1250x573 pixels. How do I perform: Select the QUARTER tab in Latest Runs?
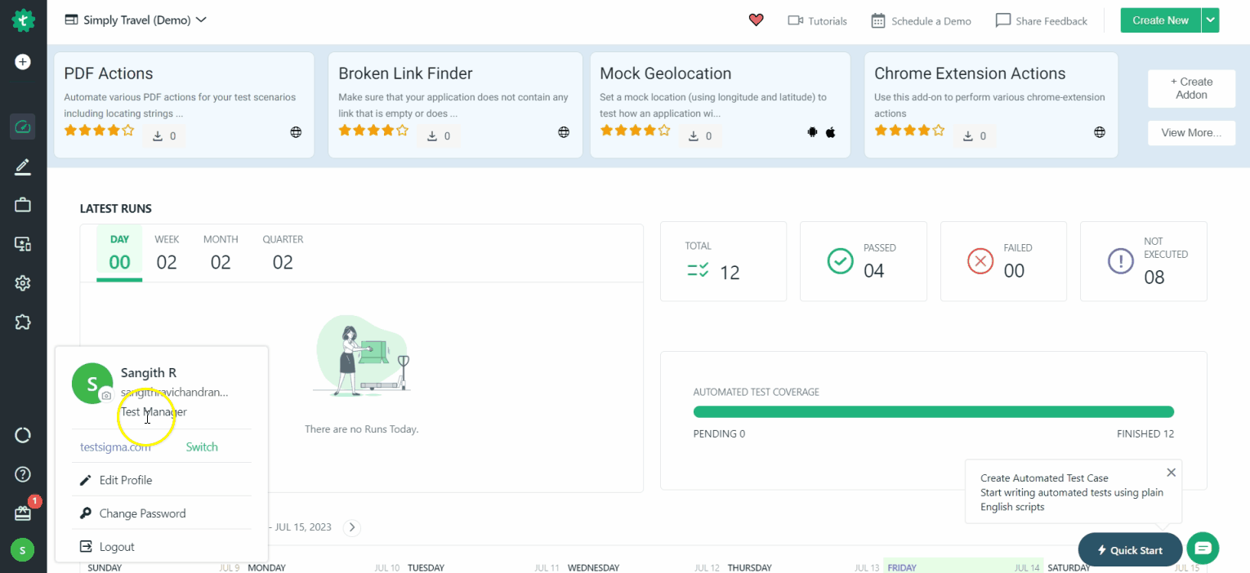[283, 253]
